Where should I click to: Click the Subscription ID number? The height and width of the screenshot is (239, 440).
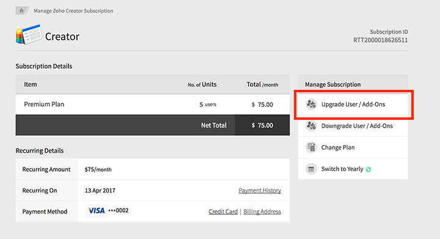pyautogui.click(x=380, y=40)
